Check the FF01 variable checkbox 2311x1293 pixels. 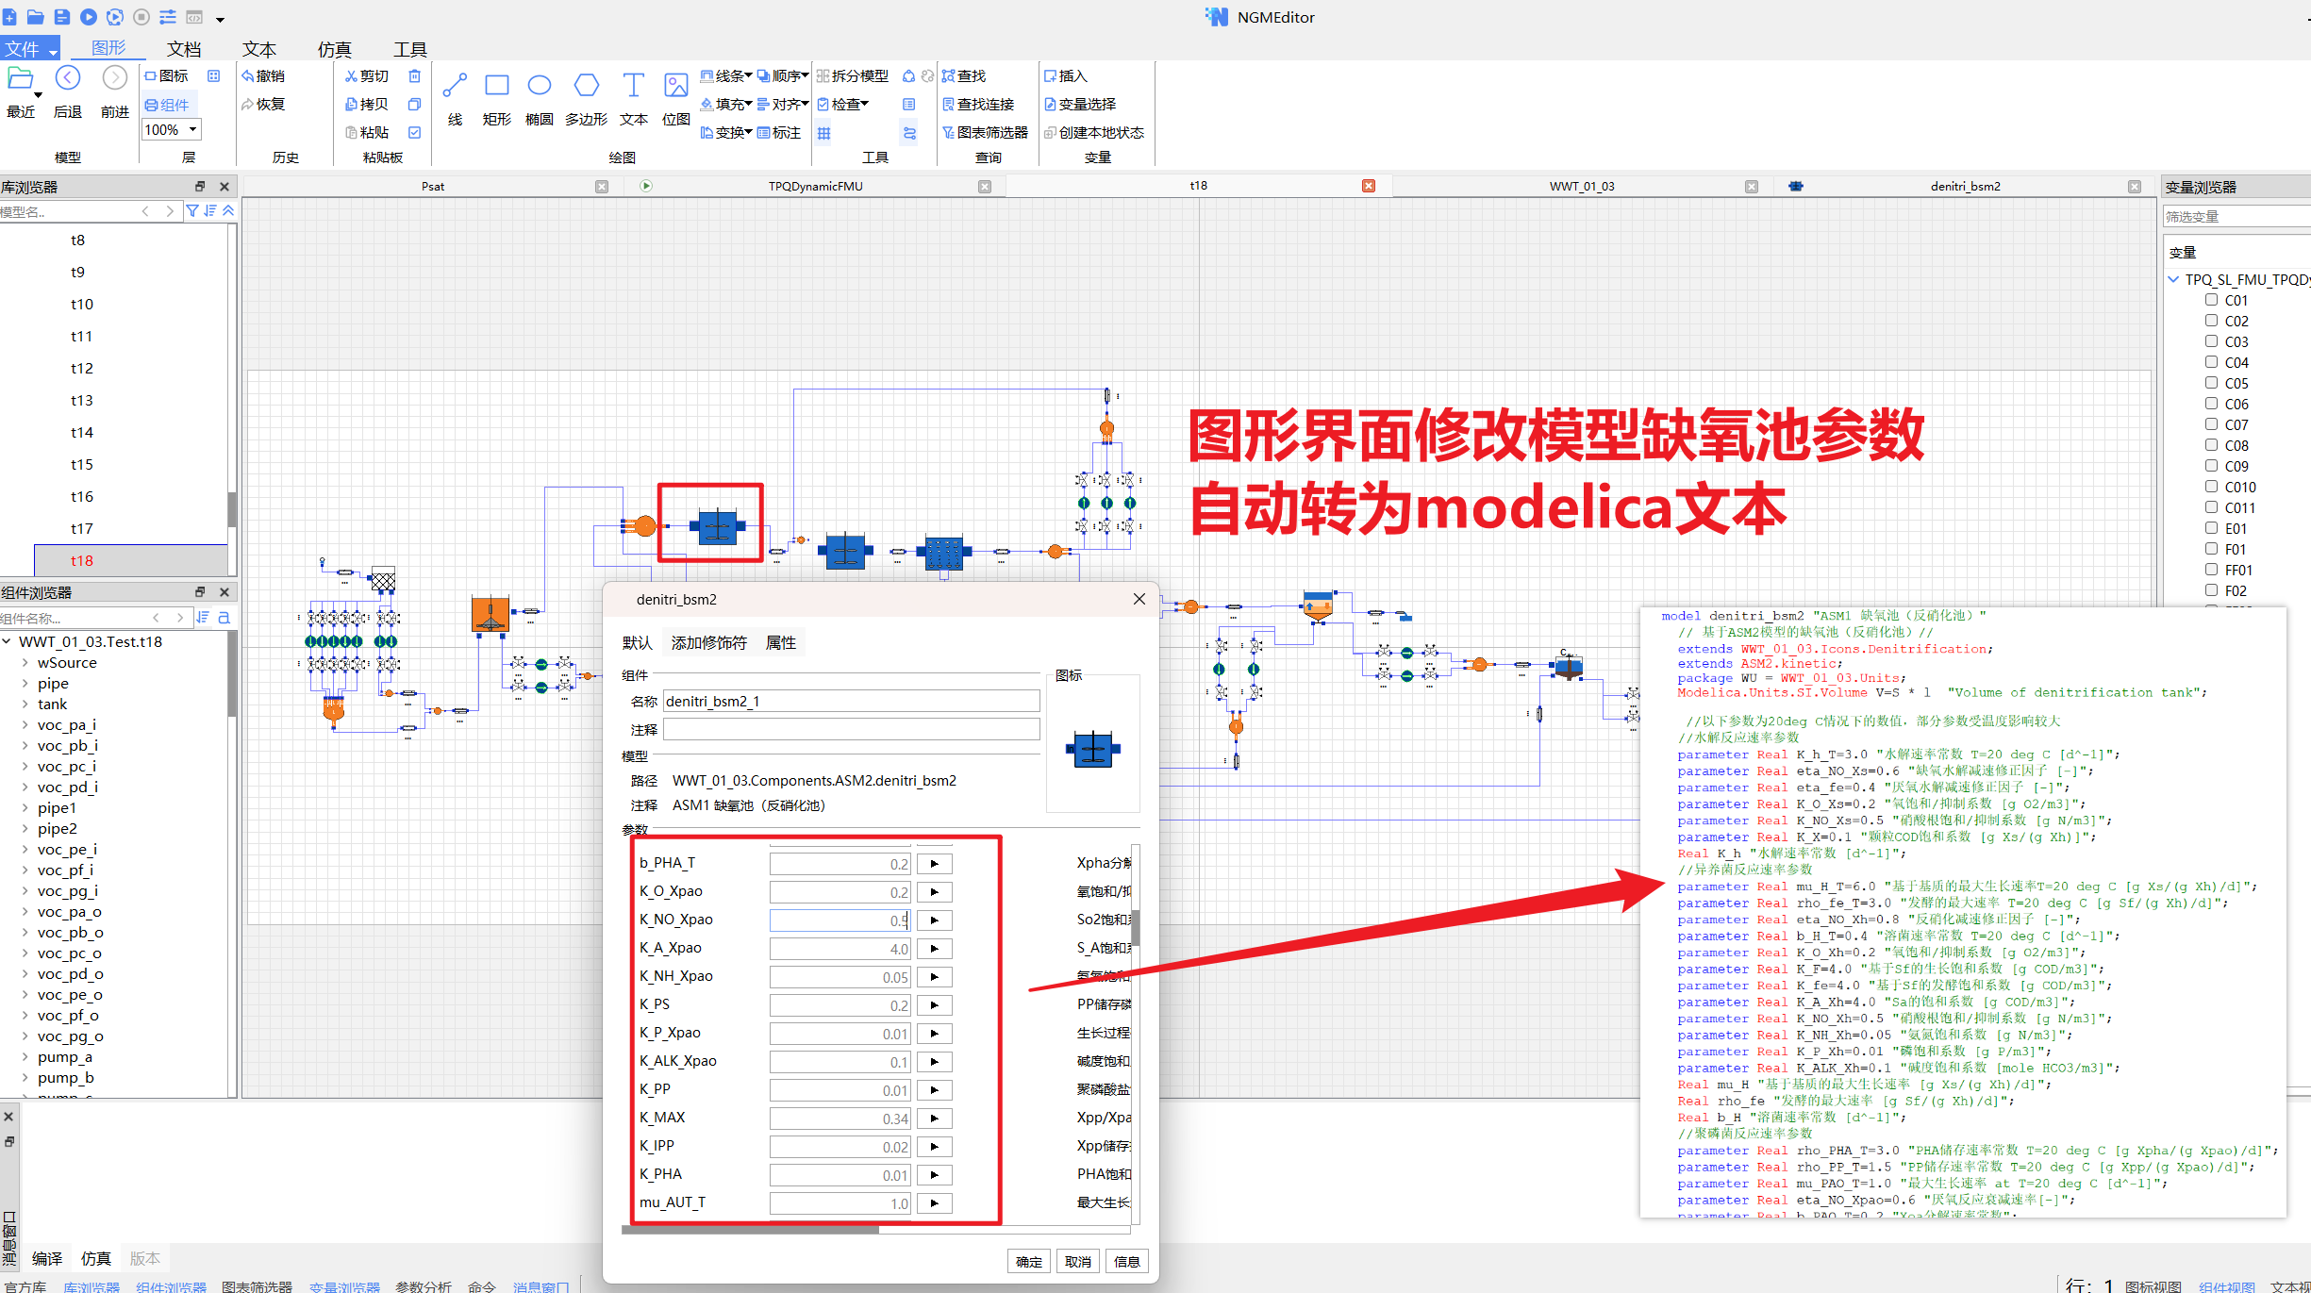click(x=2211, y=570)
